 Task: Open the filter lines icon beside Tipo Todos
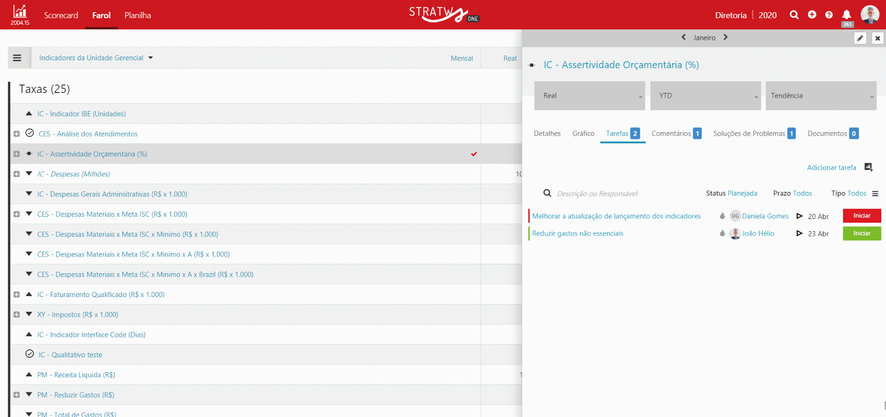(875, 194)
